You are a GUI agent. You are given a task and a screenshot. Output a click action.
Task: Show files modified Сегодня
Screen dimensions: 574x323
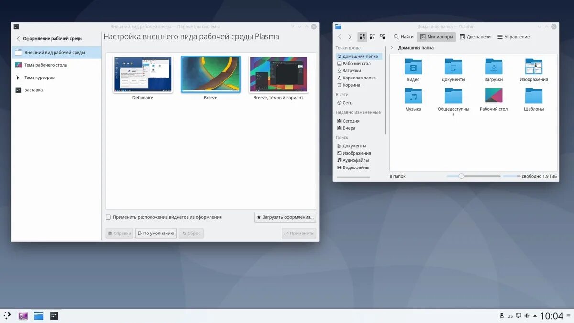pos(359,121)
